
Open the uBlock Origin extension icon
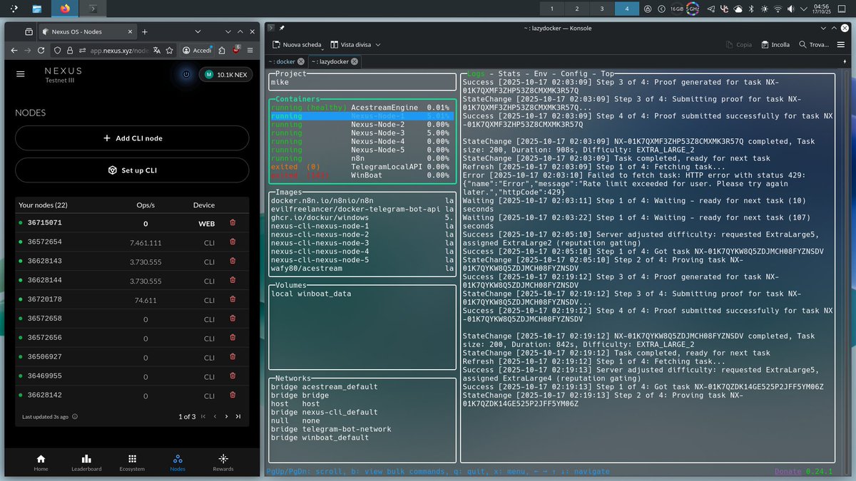coord(235,50)
